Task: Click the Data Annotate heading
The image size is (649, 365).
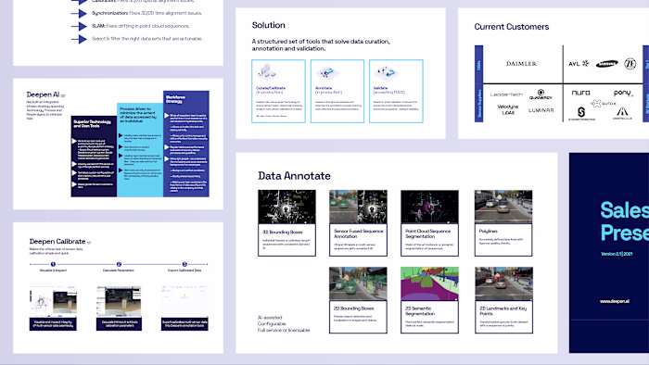Action: point(294,176)
